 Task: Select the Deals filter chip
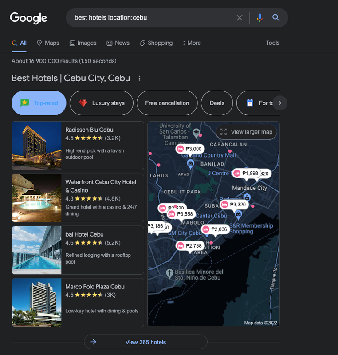pos(217,103)
